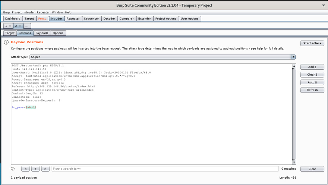Open Payload Positions help icon
This screenshot has width=328, height=185.
tap(6, 42)
